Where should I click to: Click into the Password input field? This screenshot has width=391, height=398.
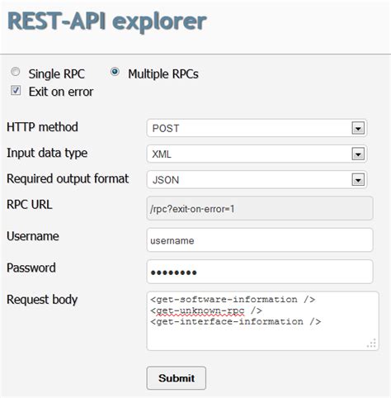click(260, 272)
